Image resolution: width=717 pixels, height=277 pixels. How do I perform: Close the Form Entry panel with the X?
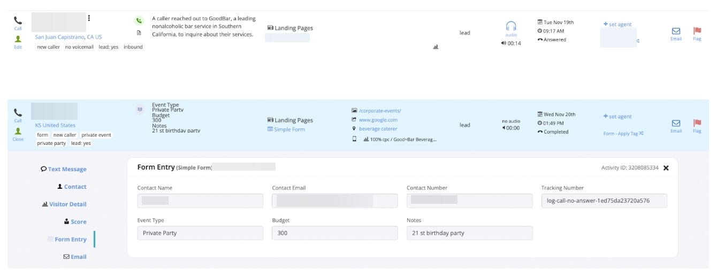tap(666, 168)
